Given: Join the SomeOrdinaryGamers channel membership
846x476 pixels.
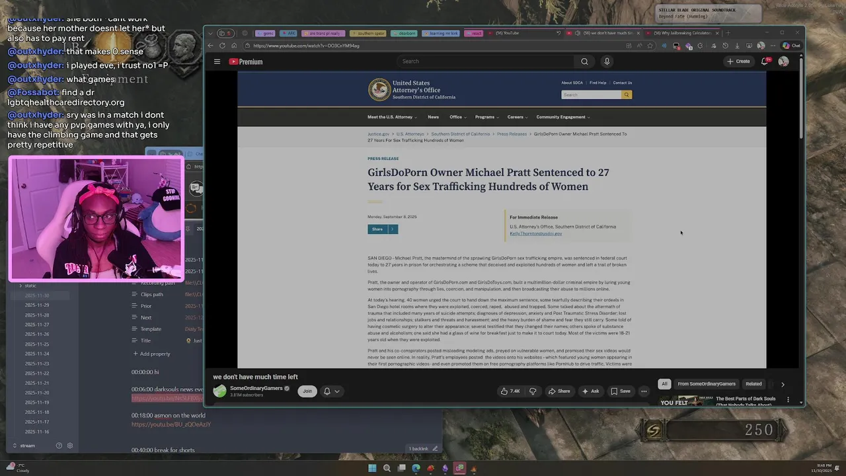Looking at the screenshot, I should (307, 391).
